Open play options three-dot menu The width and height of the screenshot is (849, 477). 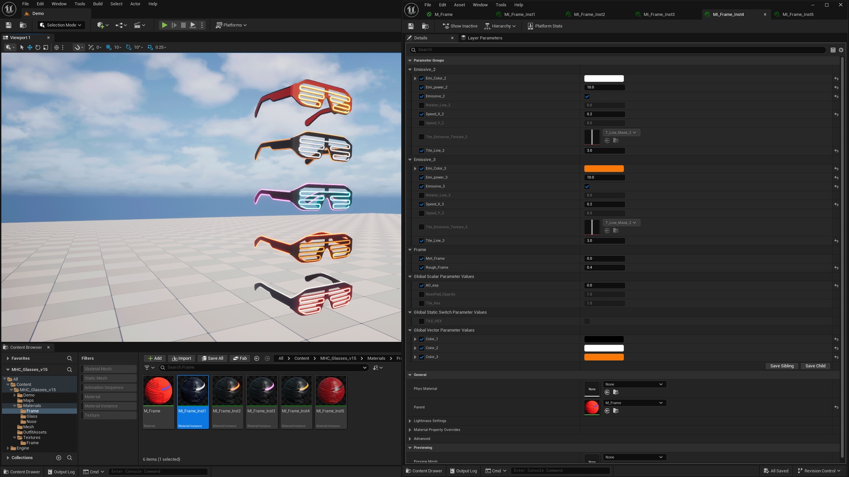[x=202, y=25]
